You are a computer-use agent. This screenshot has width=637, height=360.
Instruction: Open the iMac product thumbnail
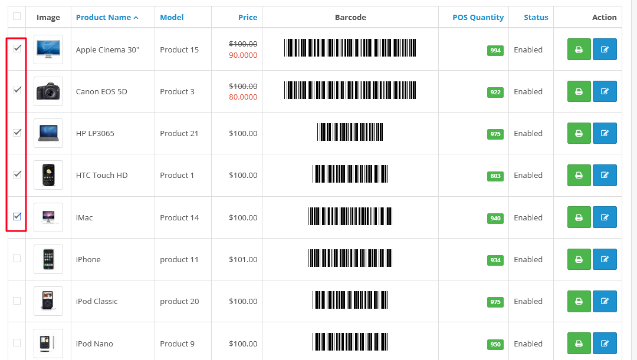[x=48, y=217]
